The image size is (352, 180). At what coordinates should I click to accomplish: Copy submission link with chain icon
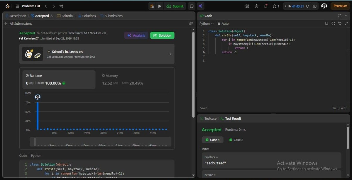(191, 23)
